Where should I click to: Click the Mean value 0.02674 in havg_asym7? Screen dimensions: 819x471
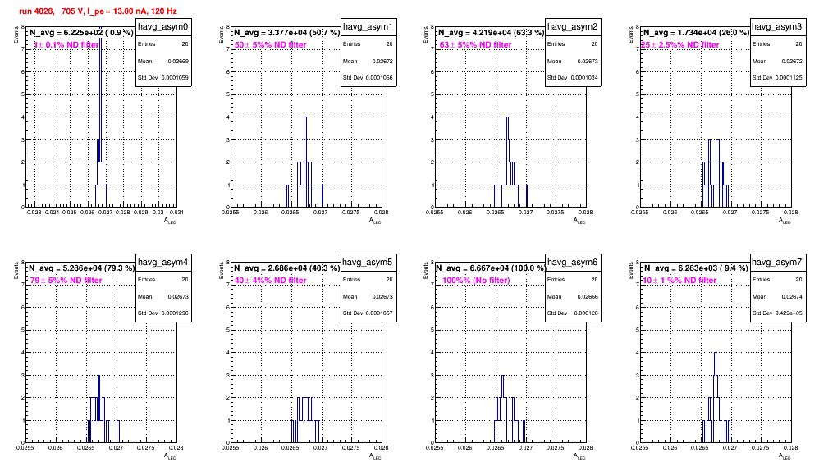coord(793,296)
